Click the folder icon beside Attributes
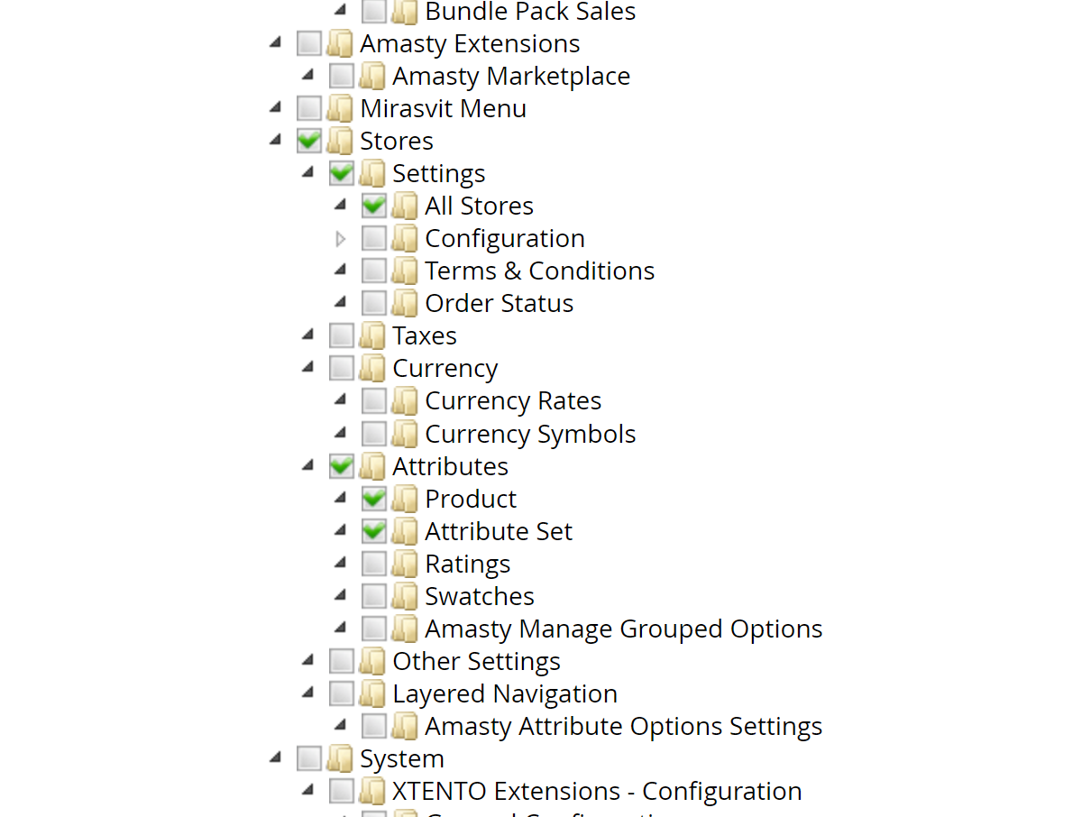The width and height of the screenshot is (1091, 817). click(372, 466)
